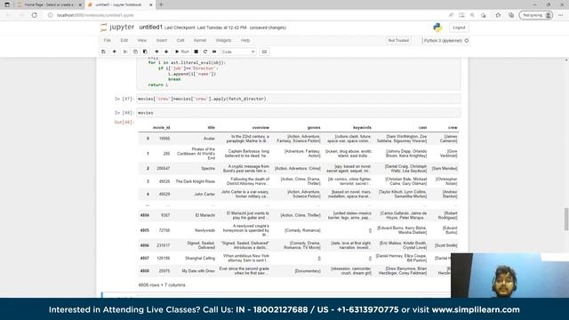Click site information icon in address bar
Image resolution: width=569 pixels, height=320 pixels.
click(x=51, y=15)
